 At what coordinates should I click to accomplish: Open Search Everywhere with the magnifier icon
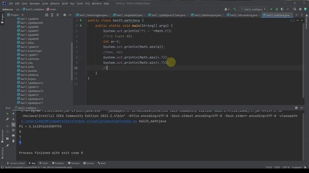(295, 9)
